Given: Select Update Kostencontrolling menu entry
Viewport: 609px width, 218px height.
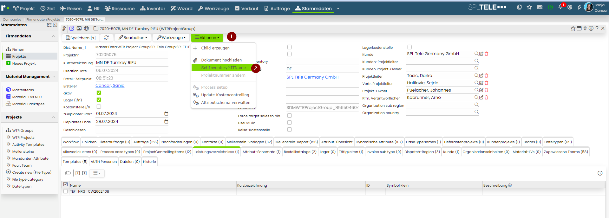Looking at the screenshot, I should click(x=225, y=95).
